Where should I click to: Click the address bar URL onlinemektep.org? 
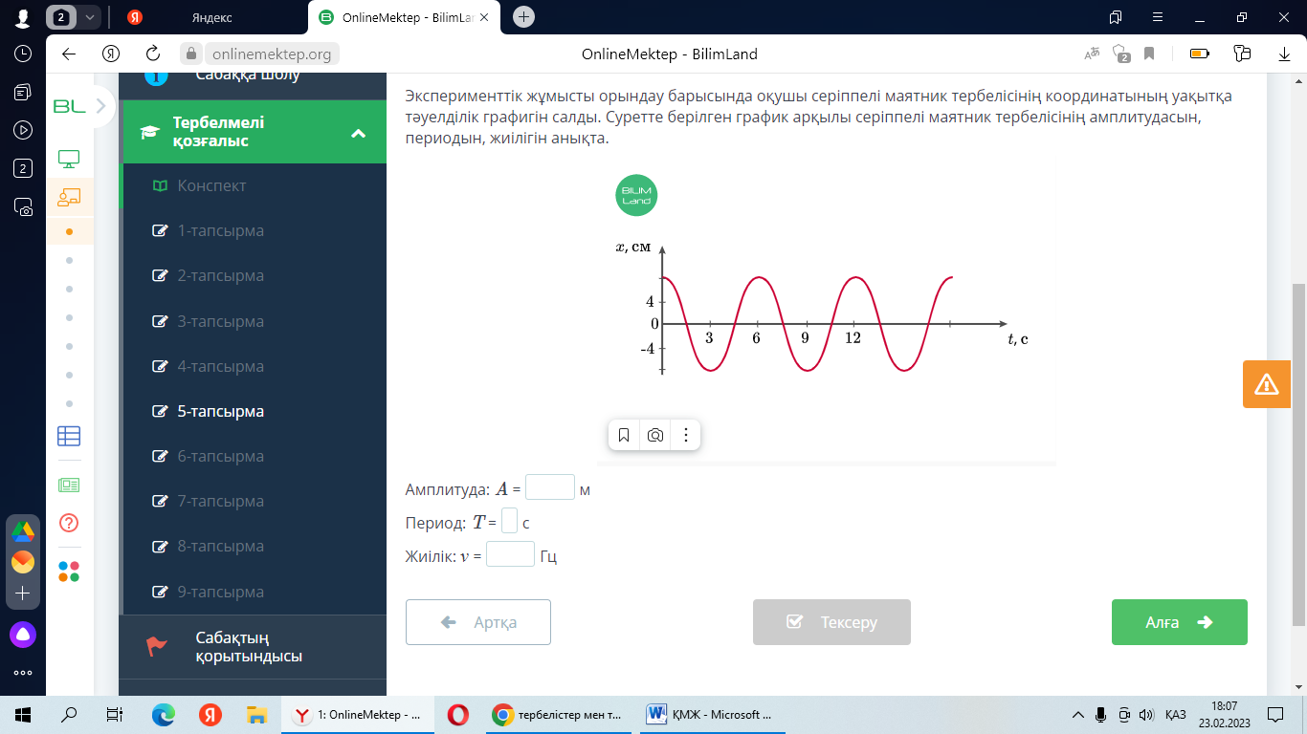[271, 54]
